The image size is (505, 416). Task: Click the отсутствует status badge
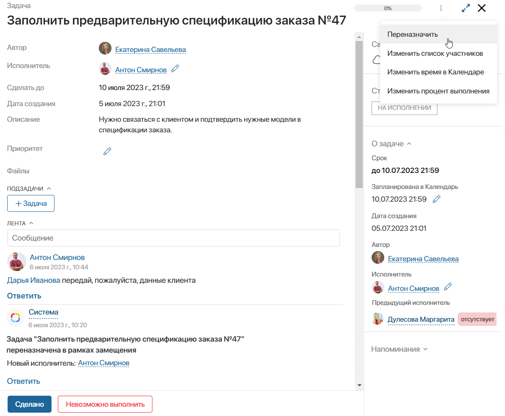(x=477, y=319)
